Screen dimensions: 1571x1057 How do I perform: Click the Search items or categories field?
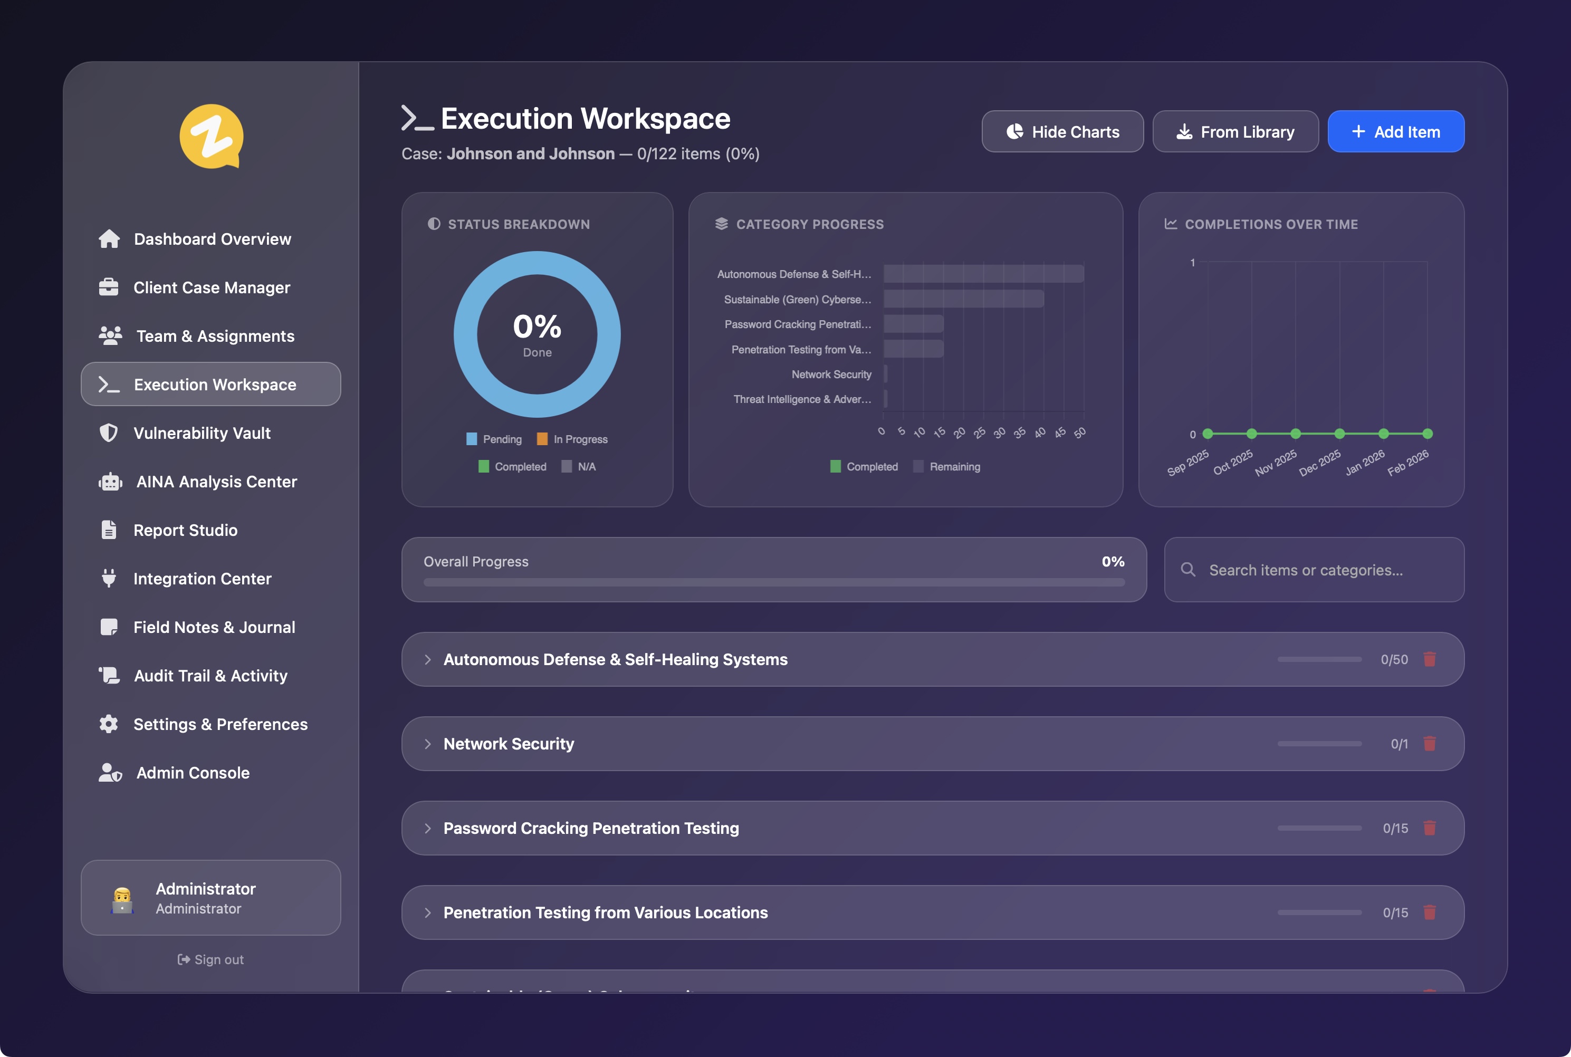tap(1315, 570)
